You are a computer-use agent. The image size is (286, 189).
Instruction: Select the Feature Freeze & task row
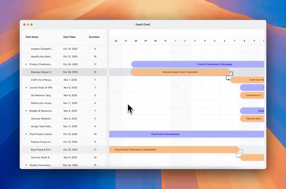click(64, 142)
